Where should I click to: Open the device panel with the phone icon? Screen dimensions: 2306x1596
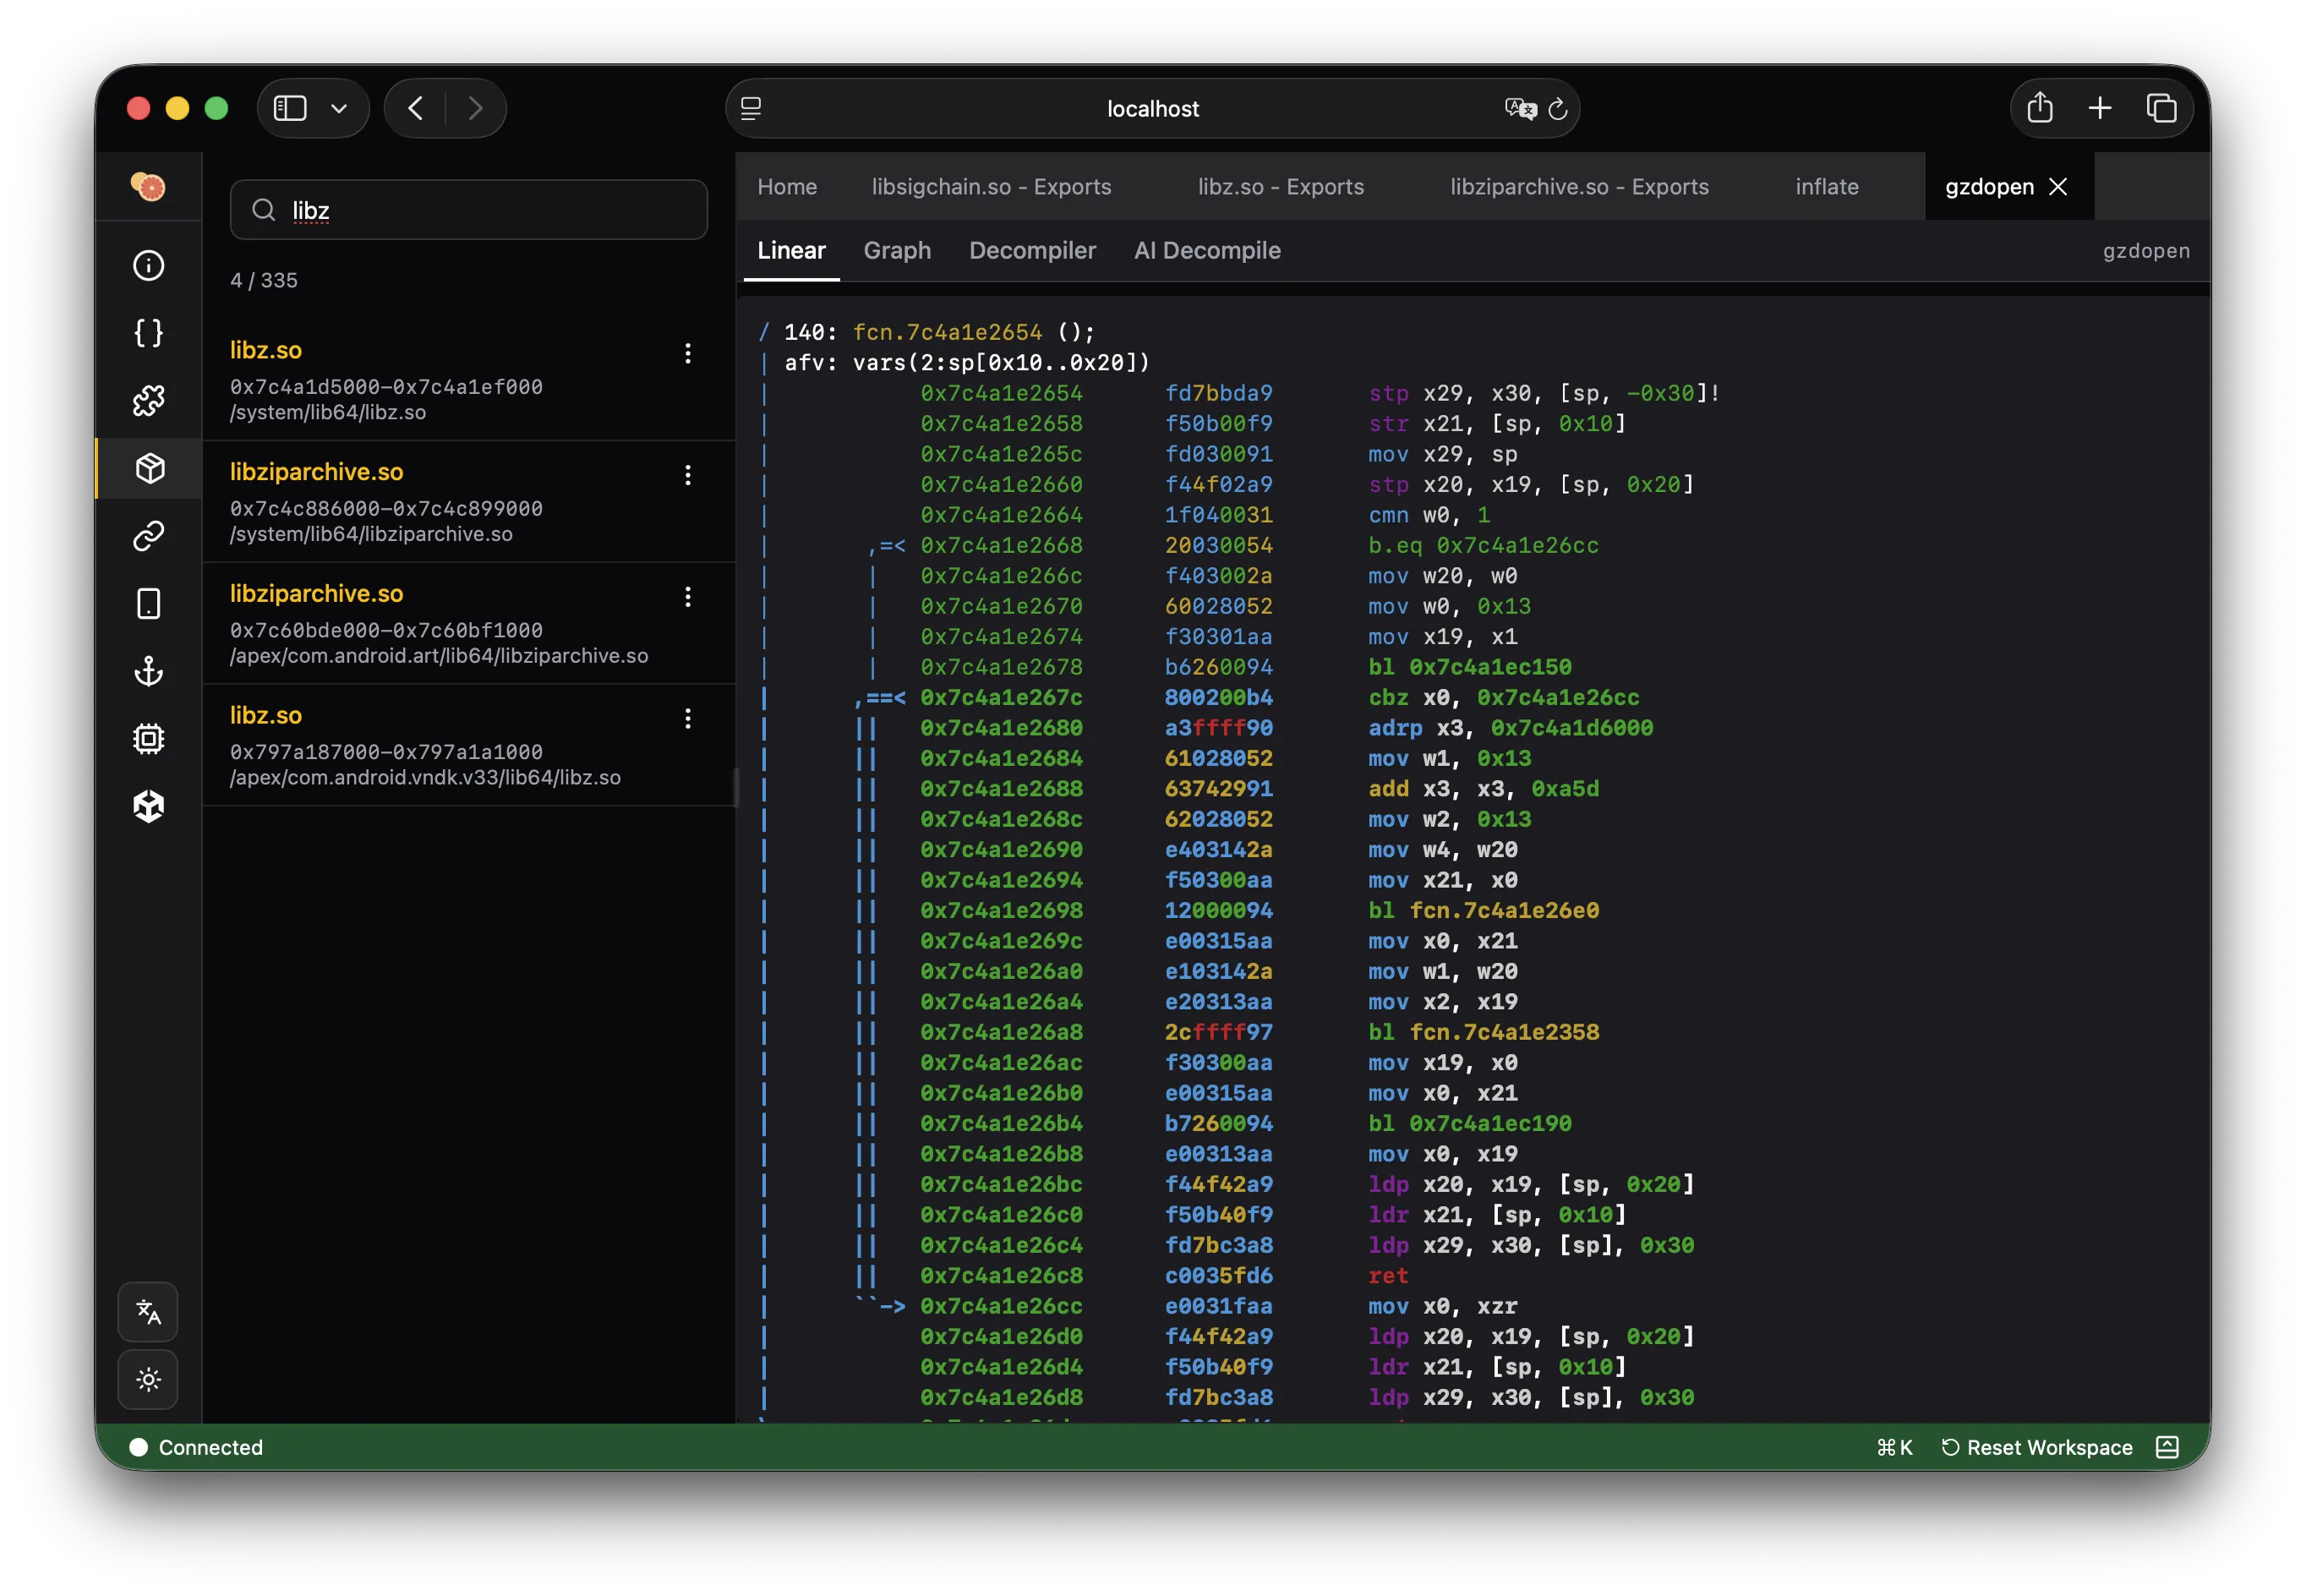[x=148, y=604]
